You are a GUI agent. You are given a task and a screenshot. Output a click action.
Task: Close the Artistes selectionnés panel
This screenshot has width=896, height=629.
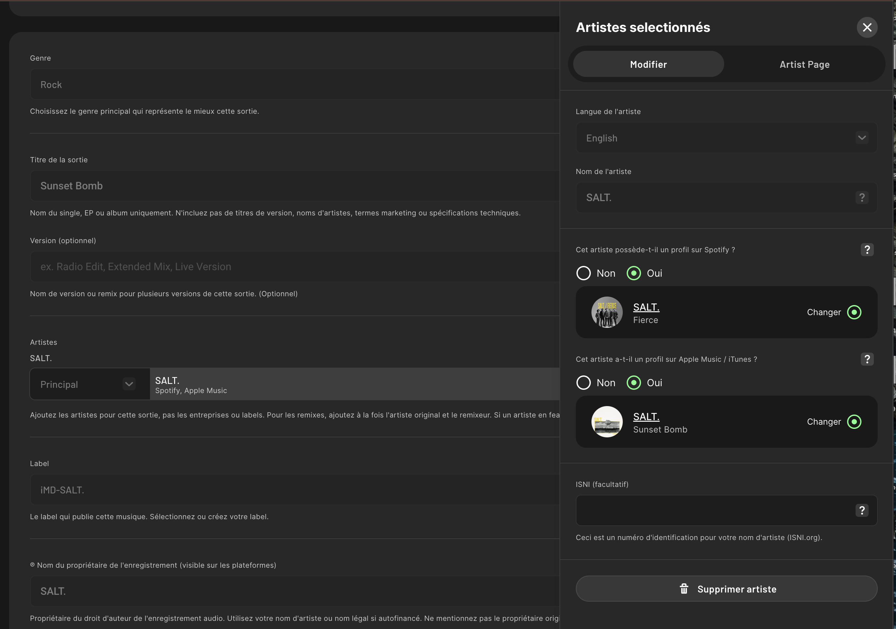[x=867, y=27]
